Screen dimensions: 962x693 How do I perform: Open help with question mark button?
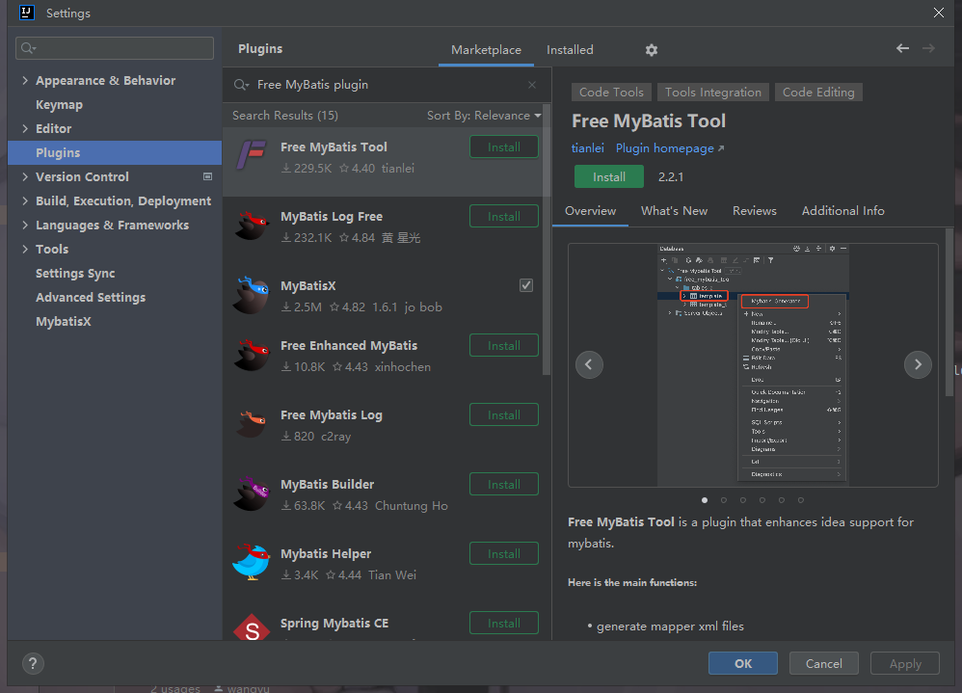33,663
